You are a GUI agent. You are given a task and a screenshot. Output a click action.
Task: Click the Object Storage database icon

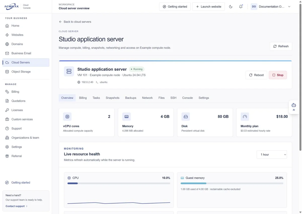(x=7, y=72)
